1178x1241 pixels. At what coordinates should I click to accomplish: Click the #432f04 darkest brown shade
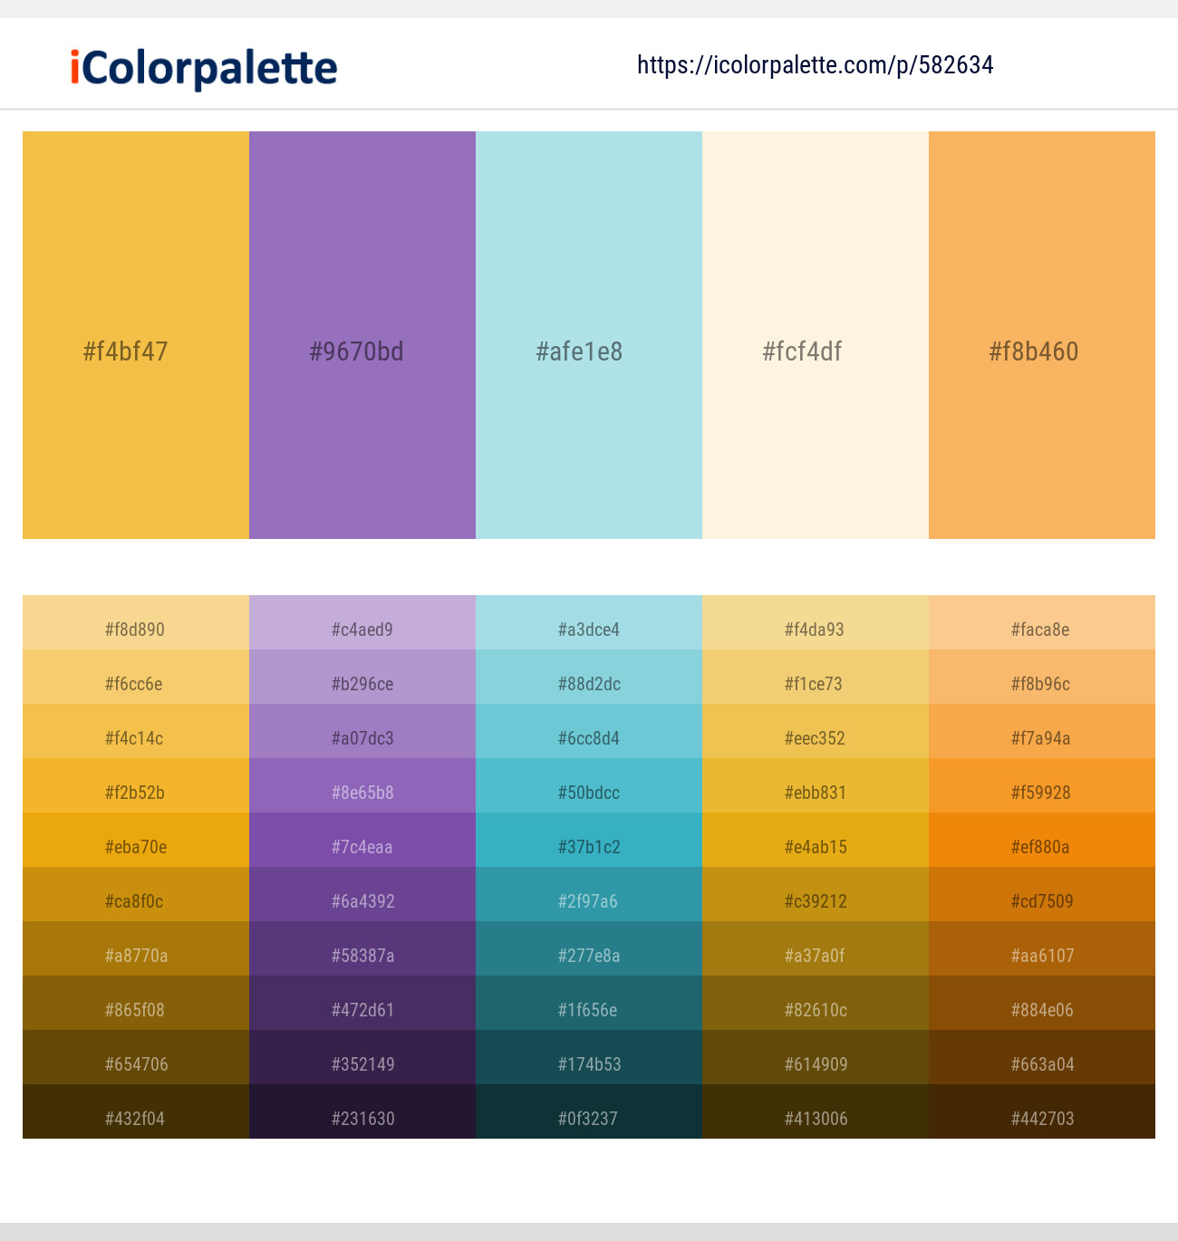point(136,1111)
